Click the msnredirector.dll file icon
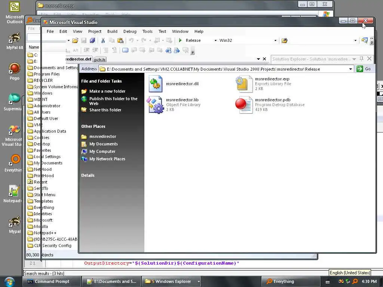 (156, 84)
